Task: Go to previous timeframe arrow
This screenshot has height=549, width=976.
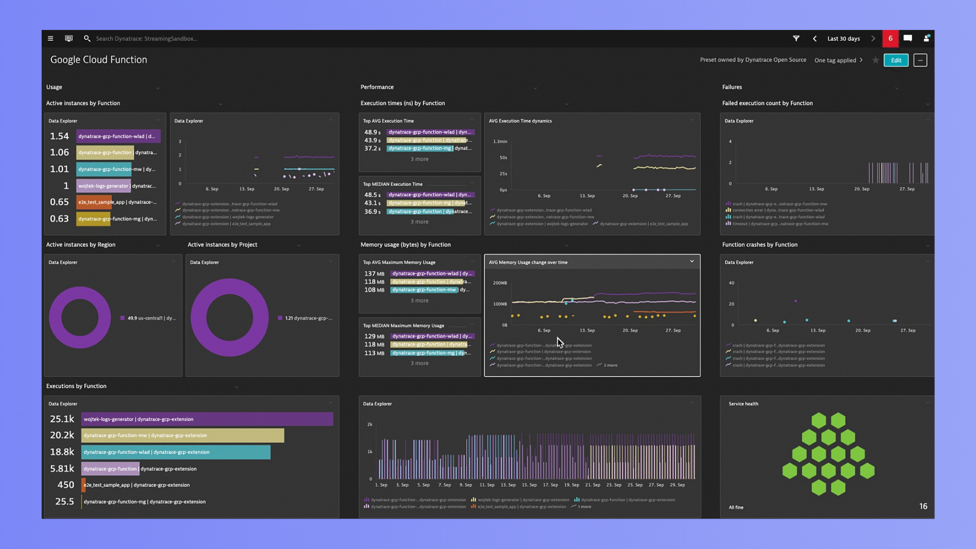Action: point(815,39)
